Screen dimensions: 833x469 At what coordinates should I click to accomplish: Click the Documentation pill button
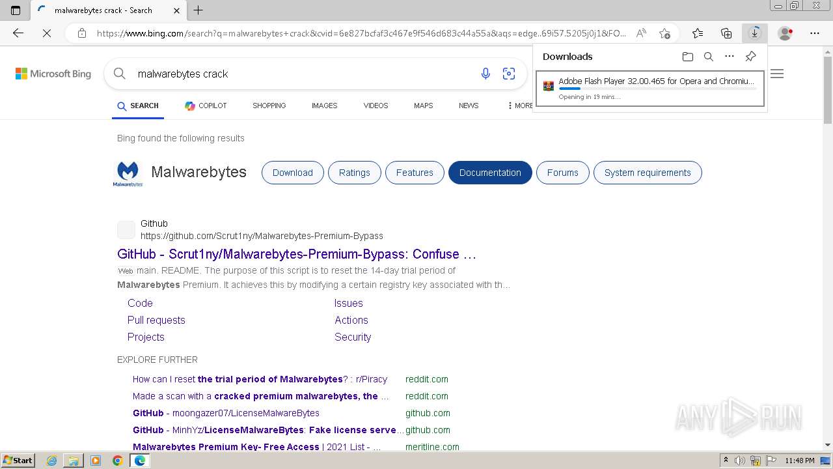pos(490,173)
